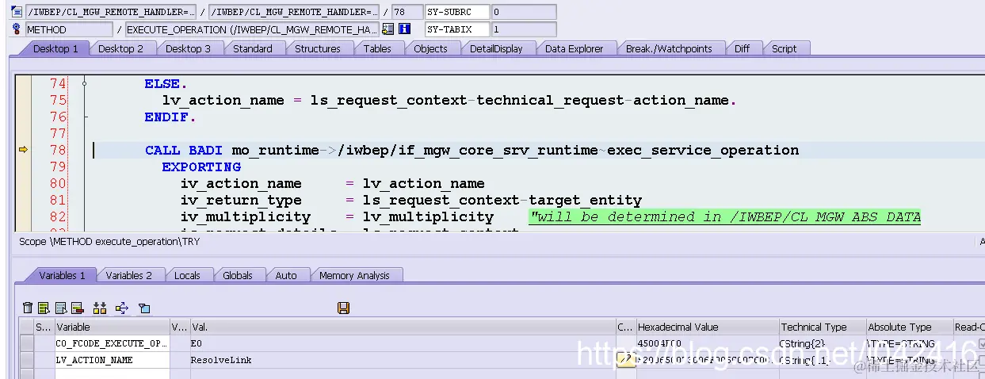The width and height of the screenshot is (985, 379).
Task: Click the Absolute Type column header
Action: click(x=909, y=327)
